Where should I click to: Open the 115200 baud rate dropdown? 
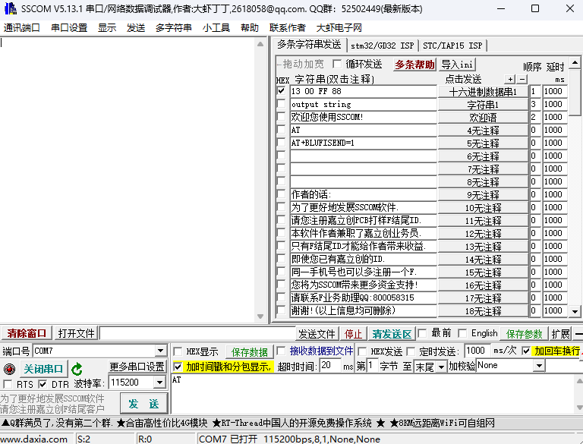[x=159, y=383]
